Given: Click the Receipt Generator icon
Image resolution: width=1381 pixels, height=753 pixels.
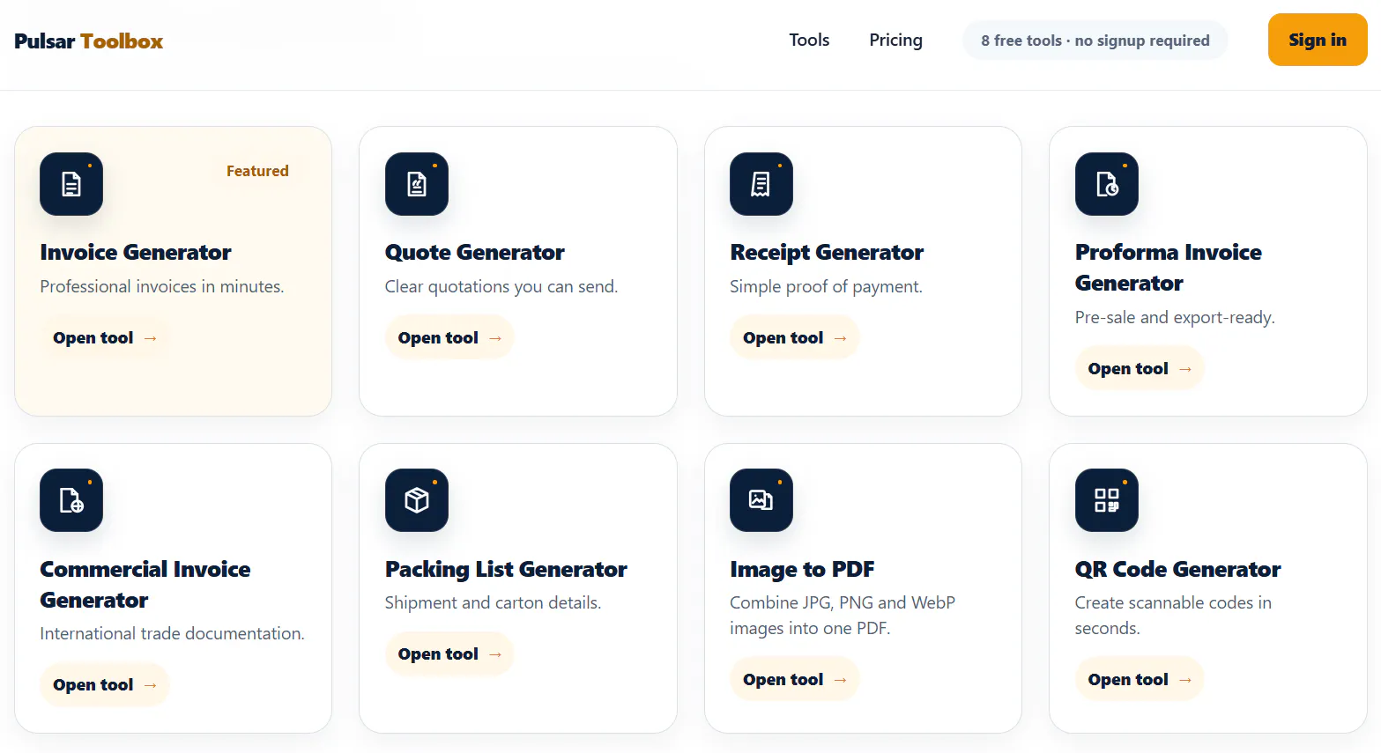Looking at the screenshot, I should click(x=761, y=184).
